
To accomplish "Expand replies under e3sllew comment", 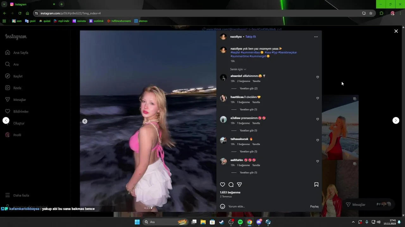I will coord(248,131).
